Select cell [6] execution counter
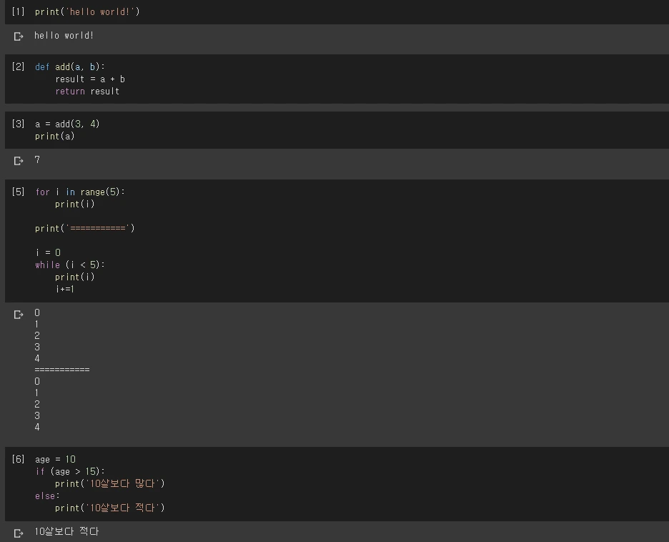The image size is (669, 542). [19, 459]
